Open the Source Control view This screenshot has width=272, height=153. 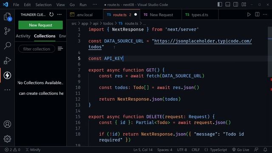pyautogui.click(x=7, y=31)
